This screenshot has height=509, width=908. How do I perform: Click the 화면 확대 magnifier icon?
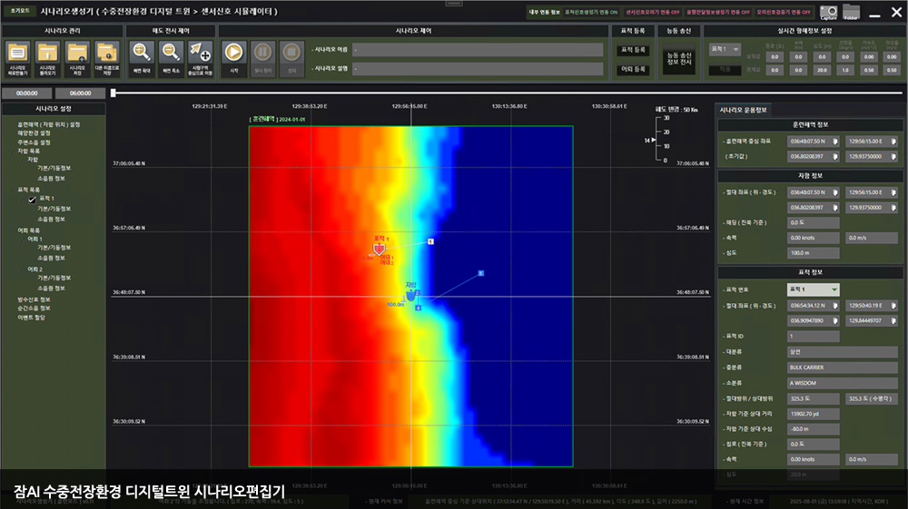coord(142,53)
